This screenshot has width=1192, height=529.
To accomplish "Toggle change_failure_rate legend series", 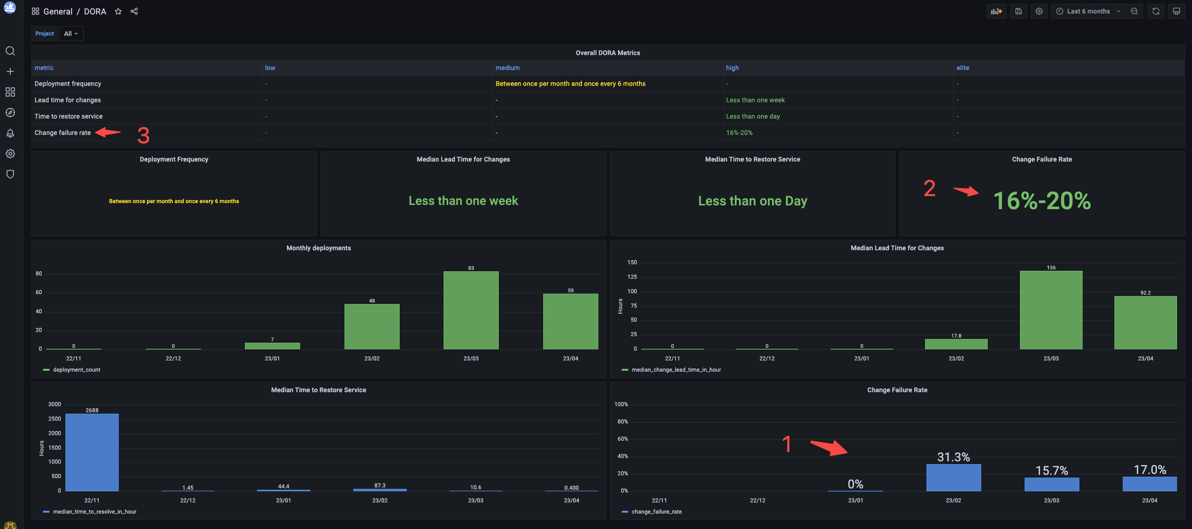I will pyautogui.click(x=656, y=512).
